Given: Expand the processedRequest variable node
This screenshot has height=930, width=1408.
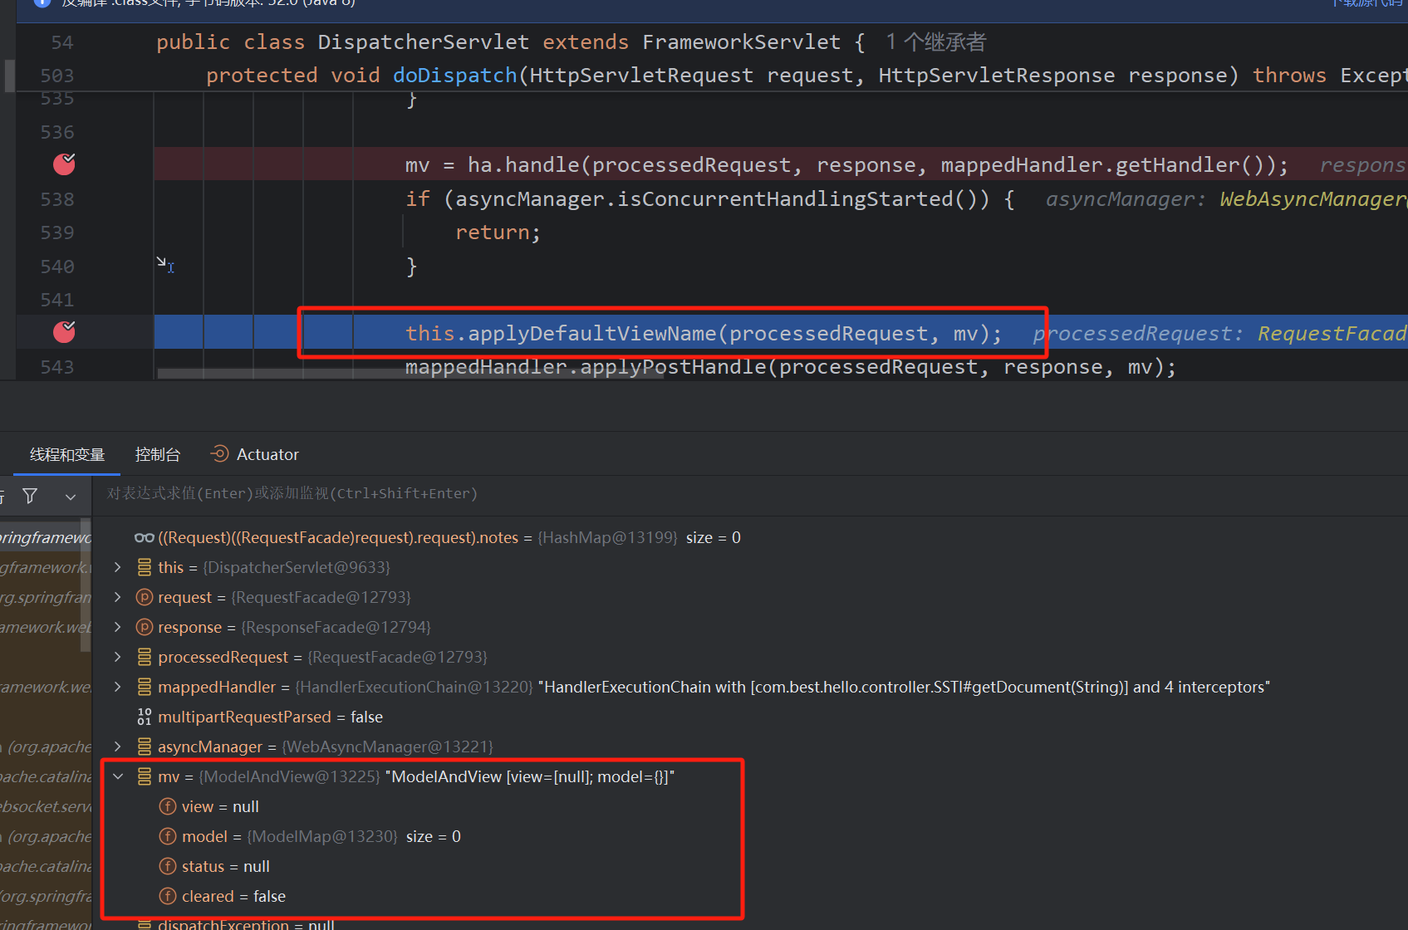Looking at the screenshot, I should click(x=118, y=657).
